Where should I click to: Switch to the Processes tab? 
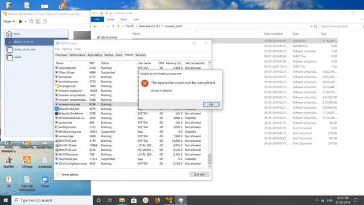coord(61,55)
